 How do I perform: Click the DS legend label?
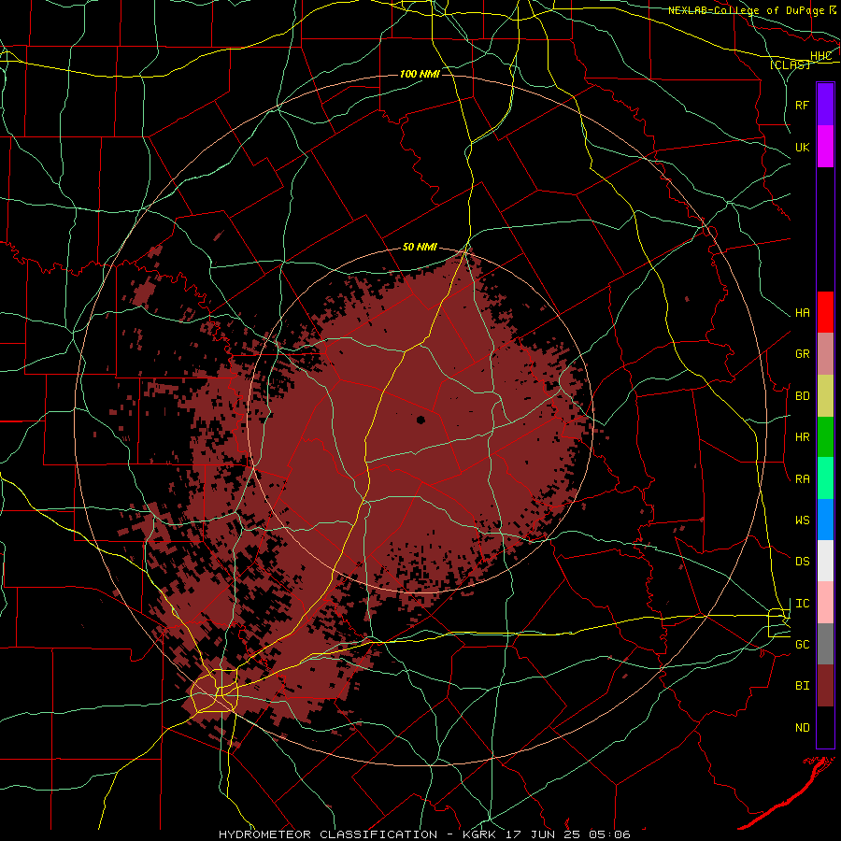(802, 562)
